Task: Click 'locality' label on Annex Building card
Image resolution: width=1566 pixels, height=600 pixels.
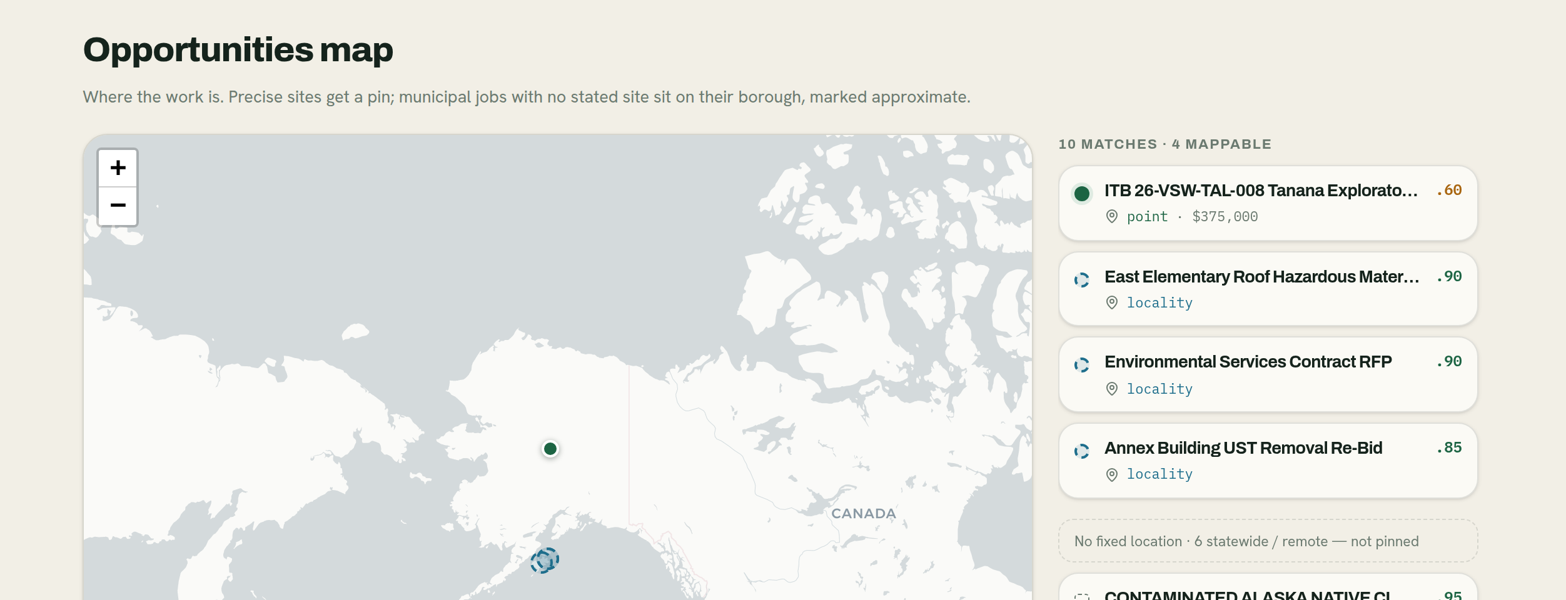Action: (1159, 474)
